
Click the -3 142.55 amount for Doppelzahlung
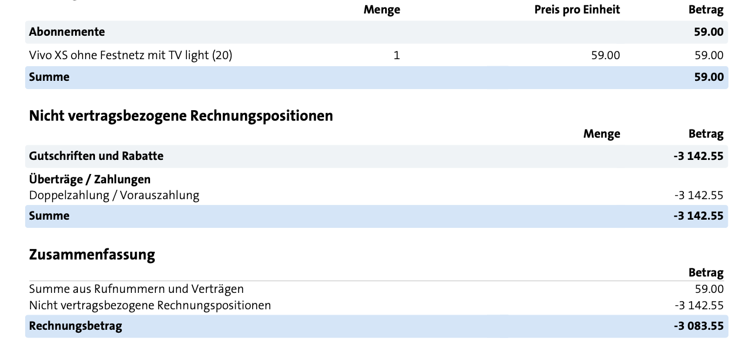(699, 196)
